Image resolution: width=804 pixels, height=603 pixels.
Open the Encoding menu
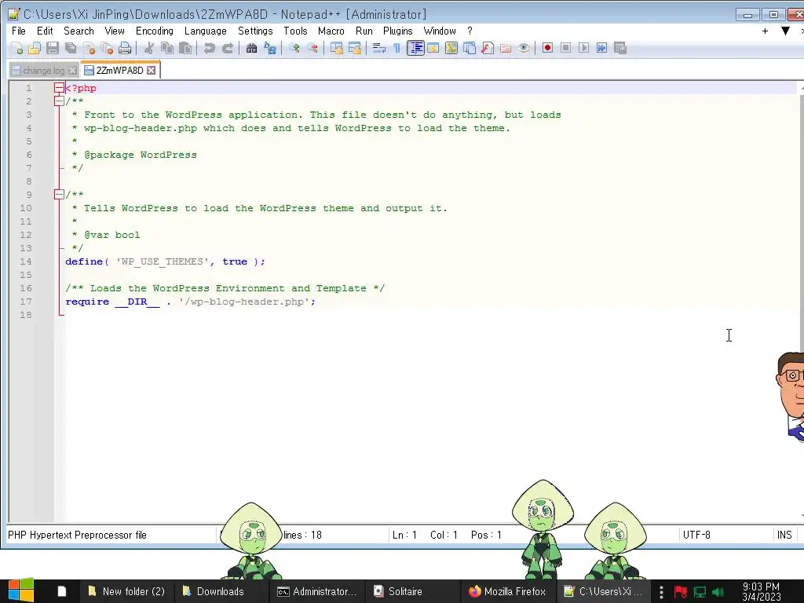pos(155,31)
